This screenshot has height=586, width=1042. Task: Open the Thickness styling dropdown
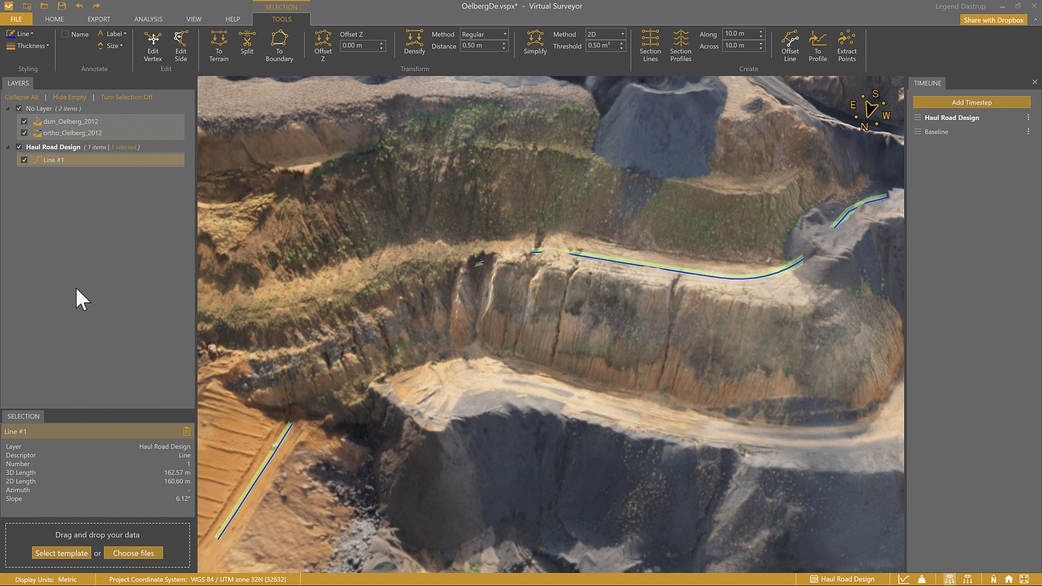[x=28, y=46]
